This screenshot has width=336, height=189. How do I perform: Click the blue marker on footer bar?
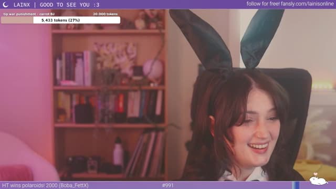click(296, 185)
